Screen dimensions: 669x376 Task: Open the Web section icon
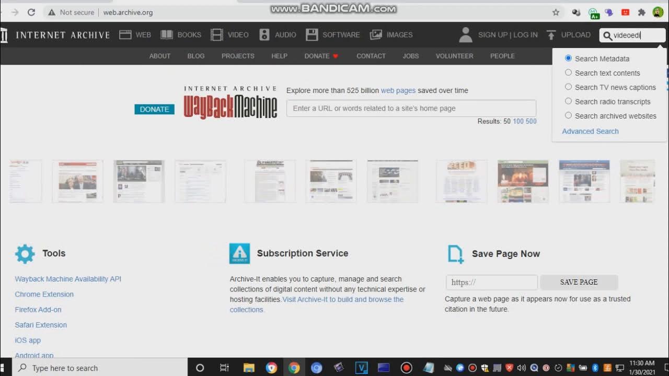pos(125,35)
